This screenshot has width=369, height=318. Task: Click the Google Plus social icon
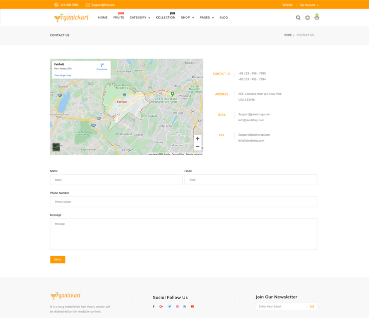click(161, 306)
